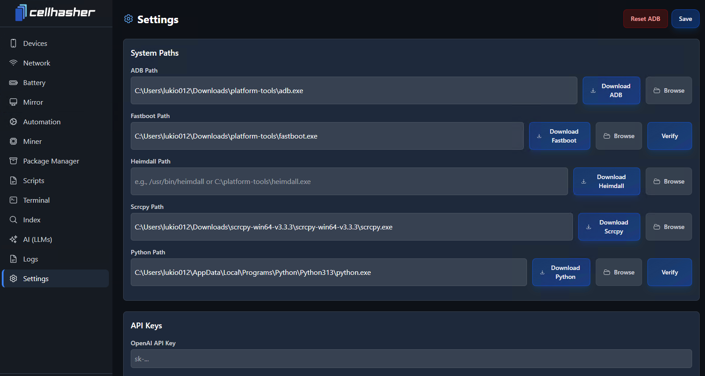Browse for the Heimdall executable

(668, 181)
